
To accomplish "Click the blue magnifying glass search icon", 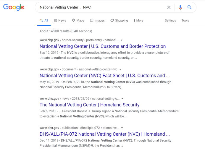I will click(190, 7).
